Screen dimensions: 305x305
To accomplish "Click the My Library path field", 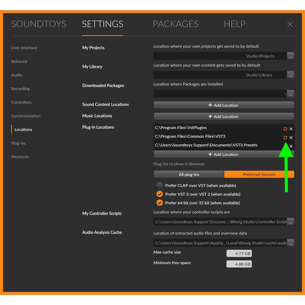I will coord(220,75).
